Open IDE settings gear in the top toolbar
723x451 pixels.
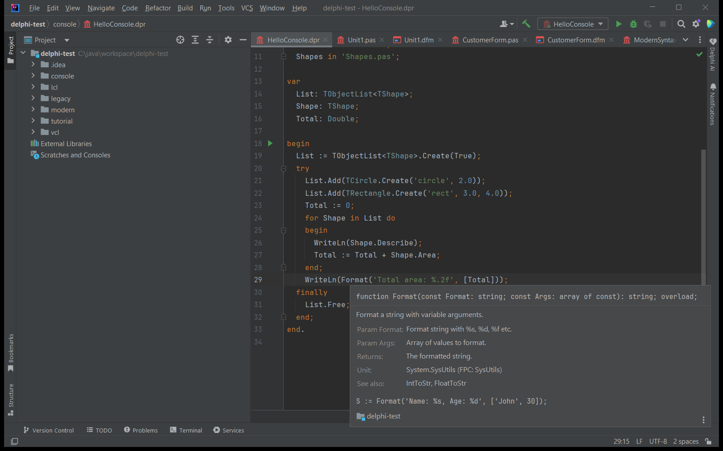[x=696, y=24]
